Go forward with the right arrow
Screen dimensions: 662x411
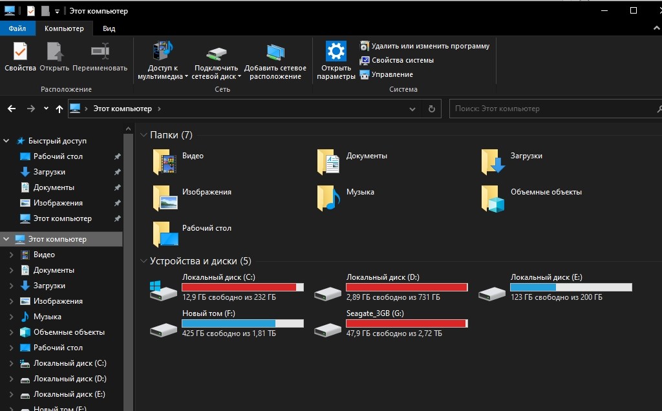(31, 109)
